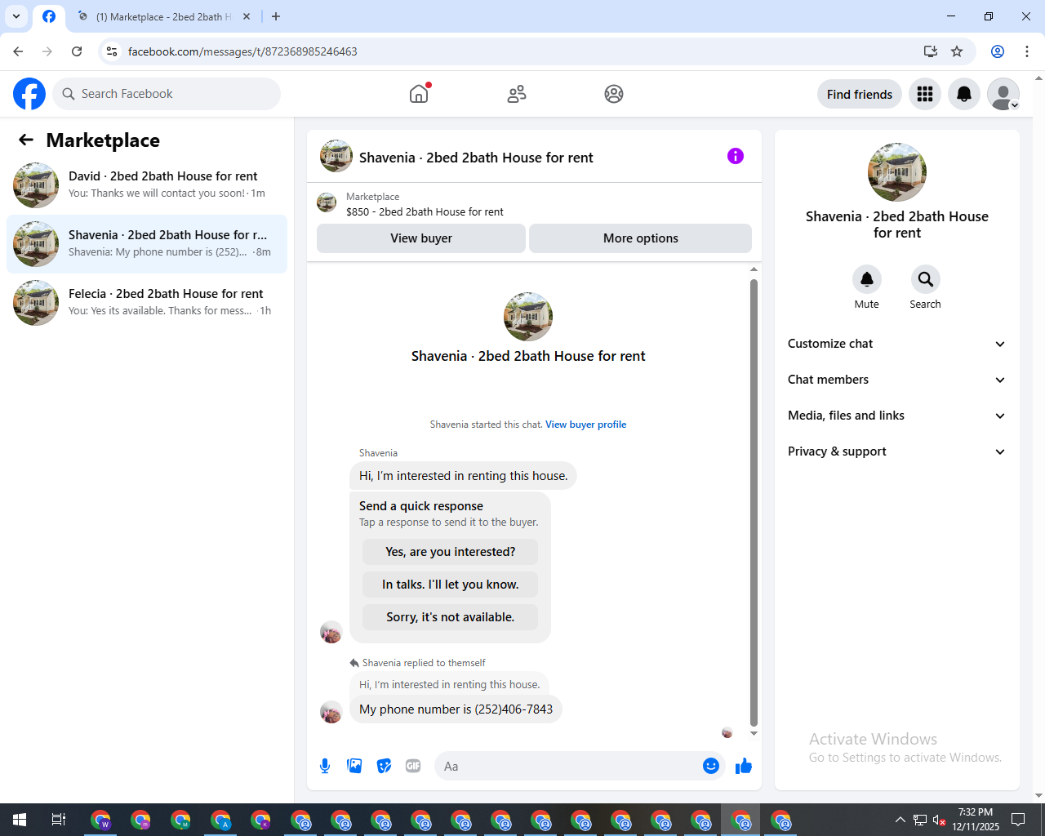This screenshot has height=836, width=1045.
Task: Bookmark this page with the star icon
Action: (957, 51)
